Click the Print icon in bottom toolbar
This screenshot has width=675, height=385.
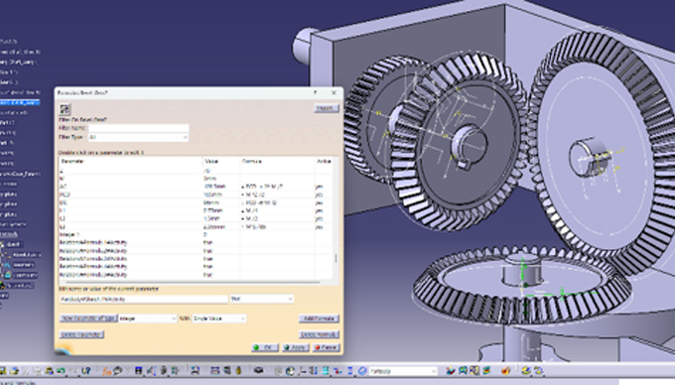click(14, 370)
